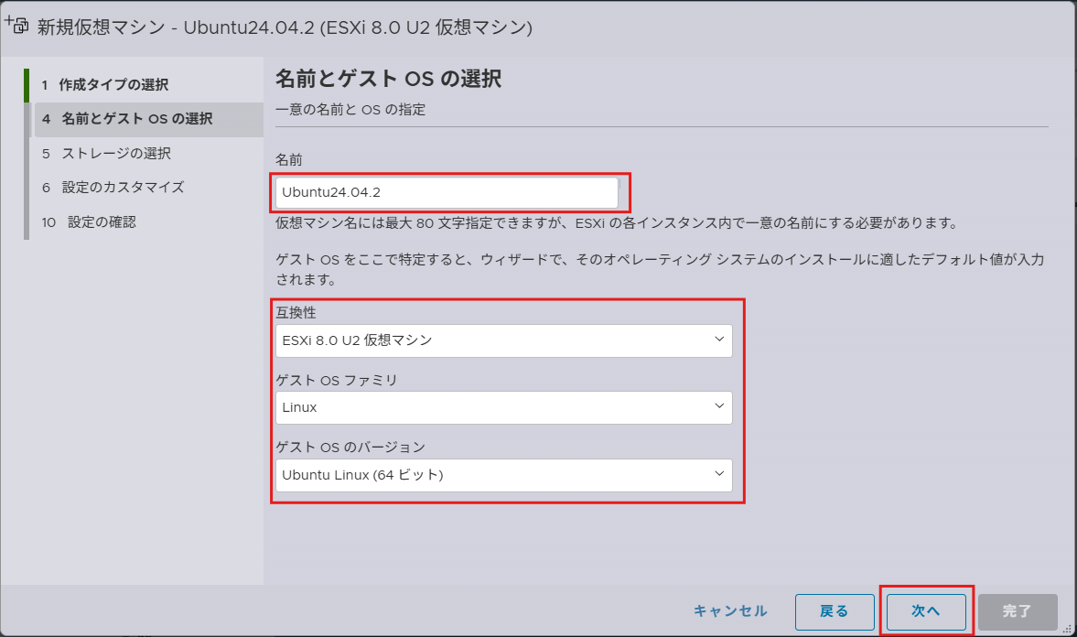The image size is (1077, 637).
Task: Click the 戻る button
Action: coord(835,611)
